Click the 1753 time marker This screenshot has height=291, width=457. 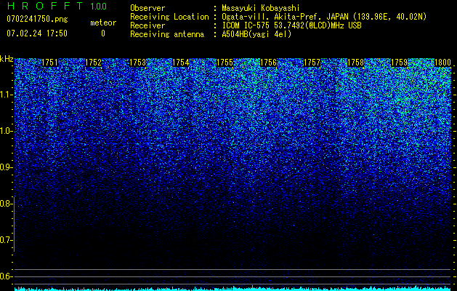(x=137, y=63)
